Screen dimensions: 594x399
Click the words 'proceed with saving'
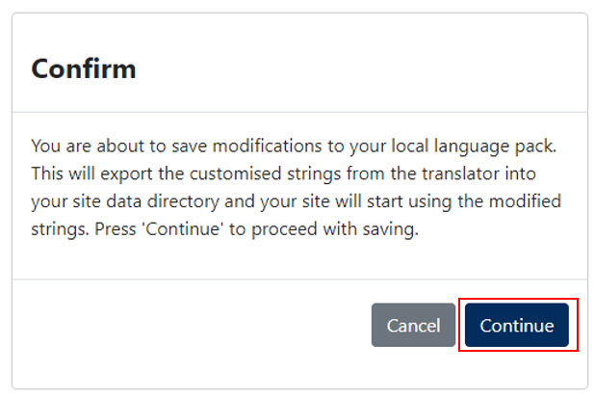(x=334, y=229)
